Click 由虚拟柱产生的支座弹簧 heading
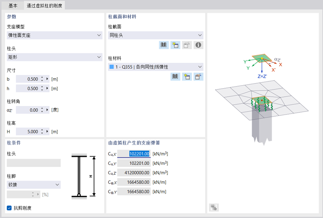This screenshot has width=323, height=218. (x=134, y=143)
